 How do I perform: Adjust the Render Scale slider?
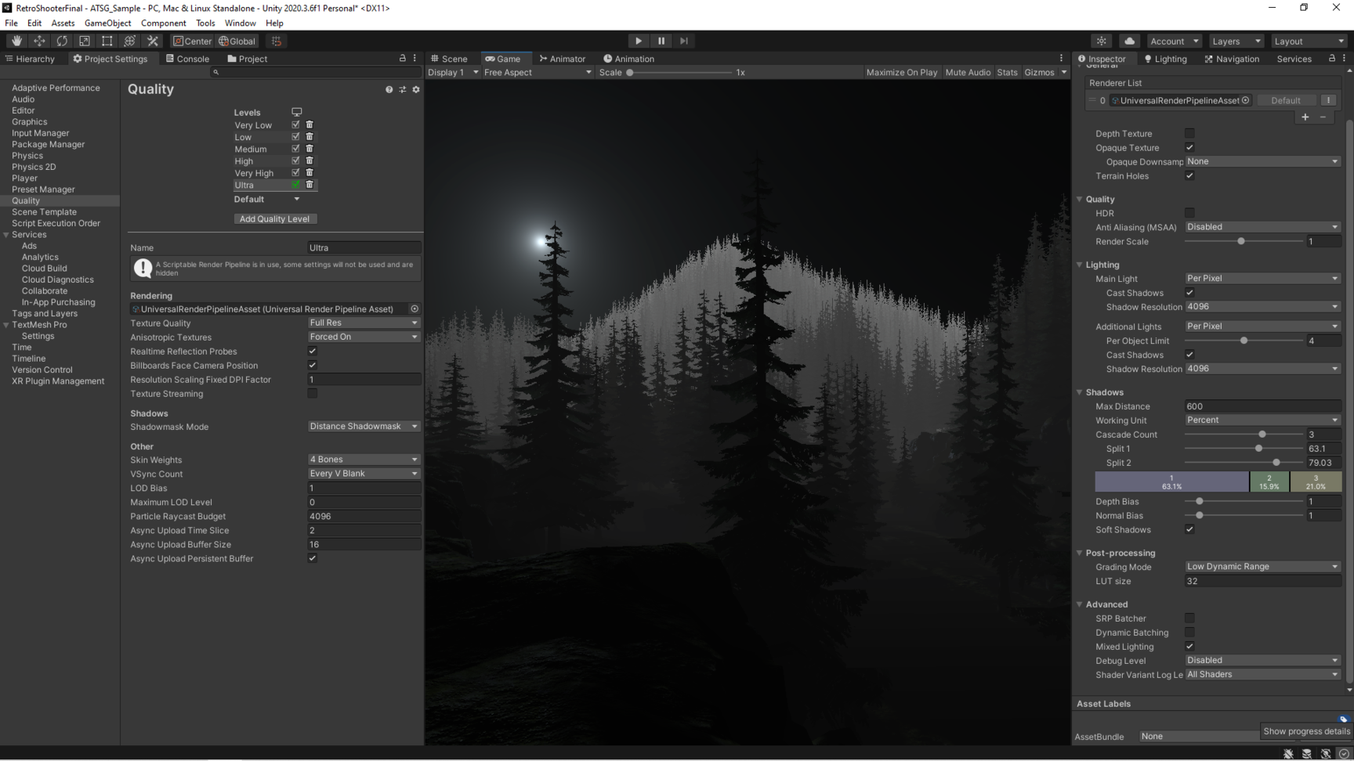(x=1244, y=242)
